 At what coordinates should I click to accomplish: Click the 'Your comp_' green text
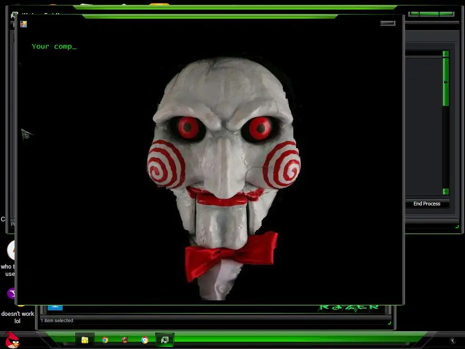tap(54, 46)
